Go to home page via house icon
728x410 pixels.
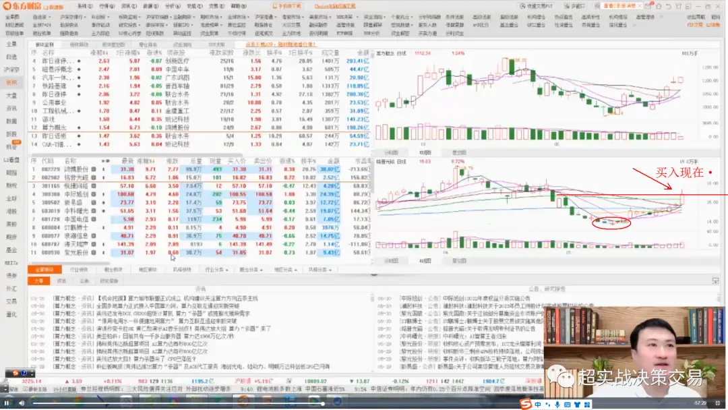click(659, 6)
